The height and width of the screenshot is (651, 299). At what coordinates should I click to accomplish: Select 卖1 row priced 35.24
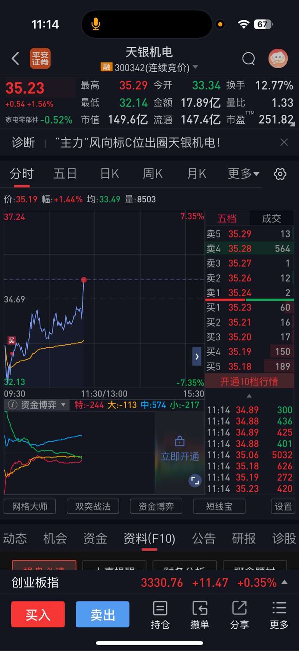(249, 293)
